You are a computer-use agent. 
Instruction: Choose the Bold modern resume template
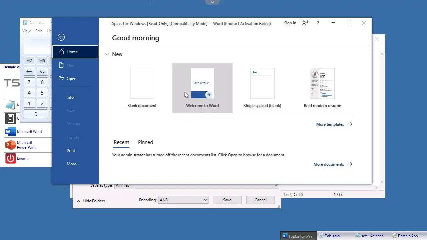pyautogui.click(x=322, y=88)
